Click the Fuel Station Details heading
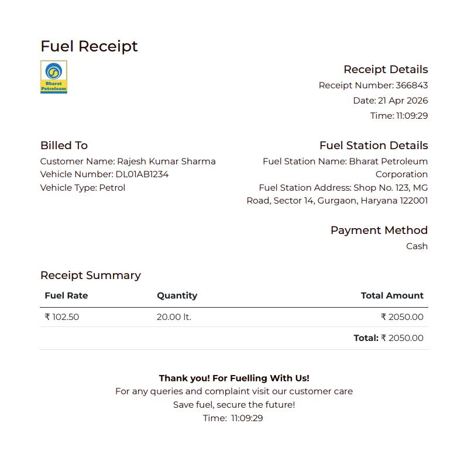 pyautogui.click(x=373, y=146)
